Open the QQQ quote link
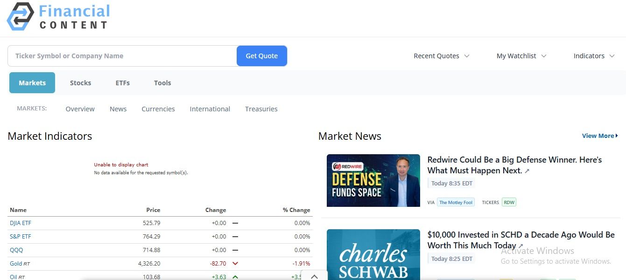 (x=16, y=250)
